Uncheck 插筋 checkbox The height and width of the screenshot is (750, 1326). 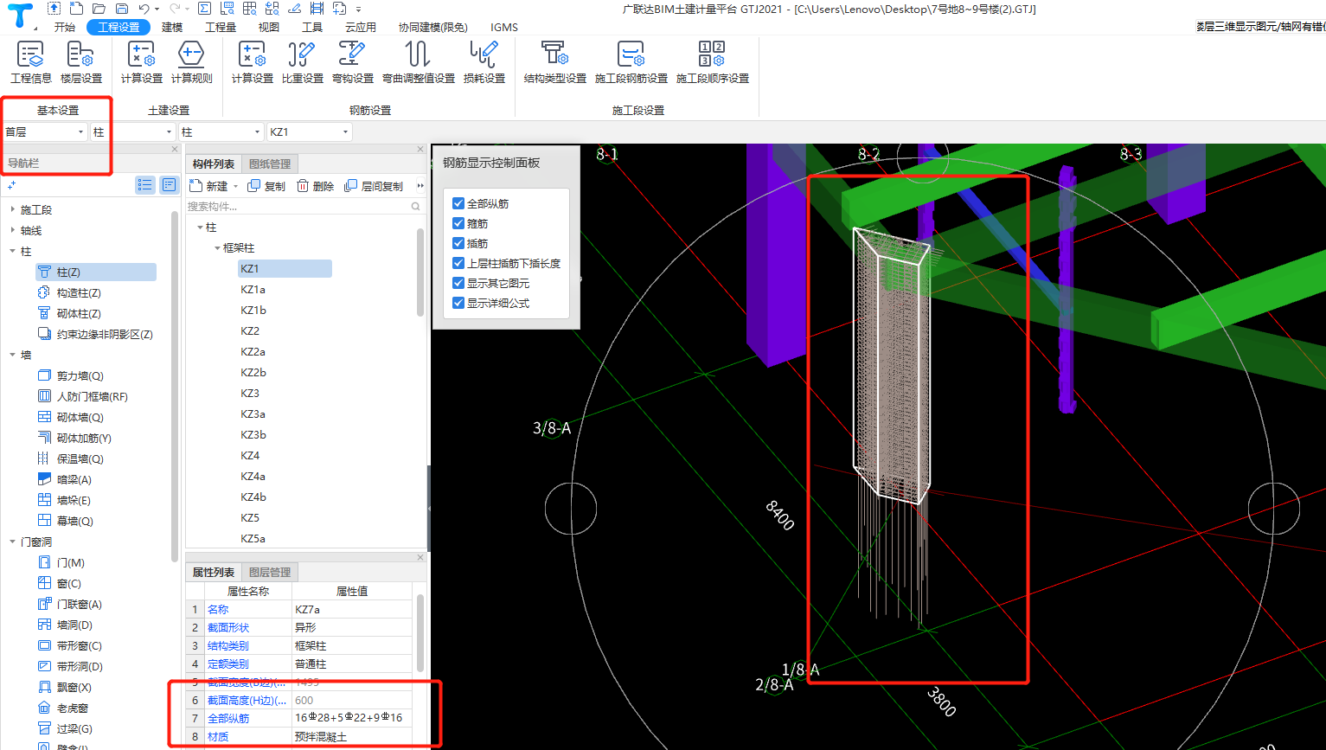click(458, 243)
